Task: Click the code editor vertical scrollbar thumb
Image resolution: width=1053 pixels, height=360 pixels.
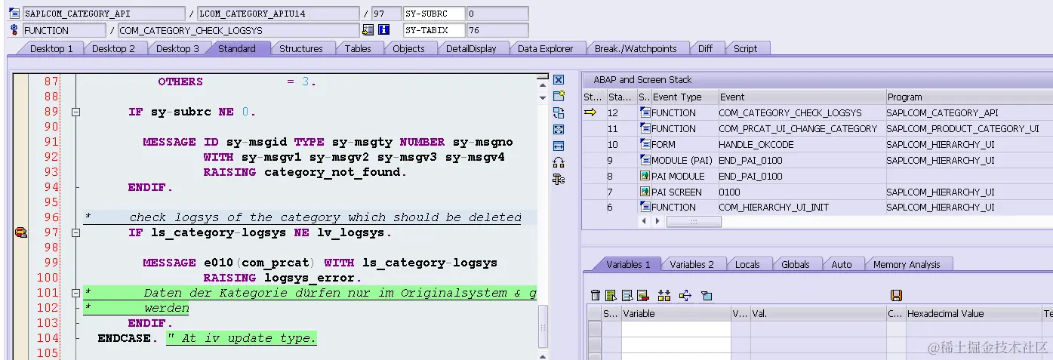Action: click(542, 326)
